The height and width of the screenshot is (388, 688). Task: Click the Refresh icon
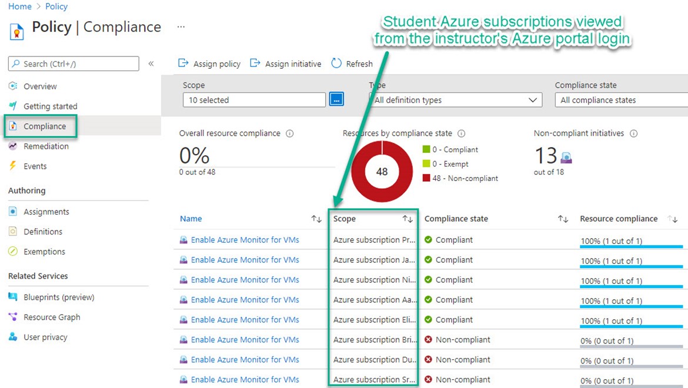coord(336,63)
